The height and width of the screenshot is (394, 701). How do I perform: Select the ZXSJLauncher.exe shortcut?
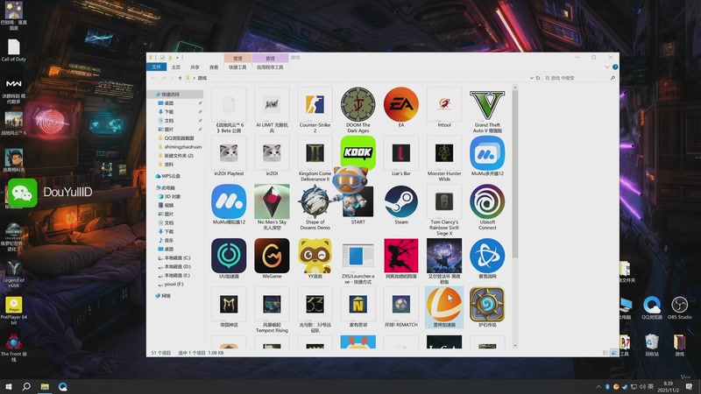click(358, 260)
